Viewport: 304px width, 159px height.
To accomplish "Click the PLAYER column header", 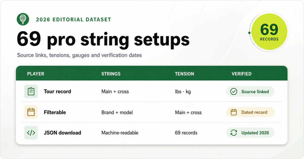I will click(x=36, y=74).
